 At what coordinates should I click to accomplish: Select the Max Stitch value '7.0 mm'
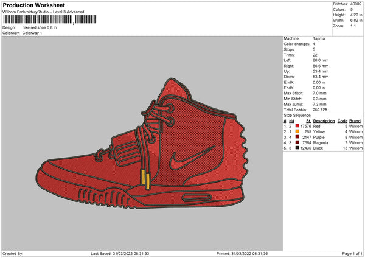click(x=319, y=93)
